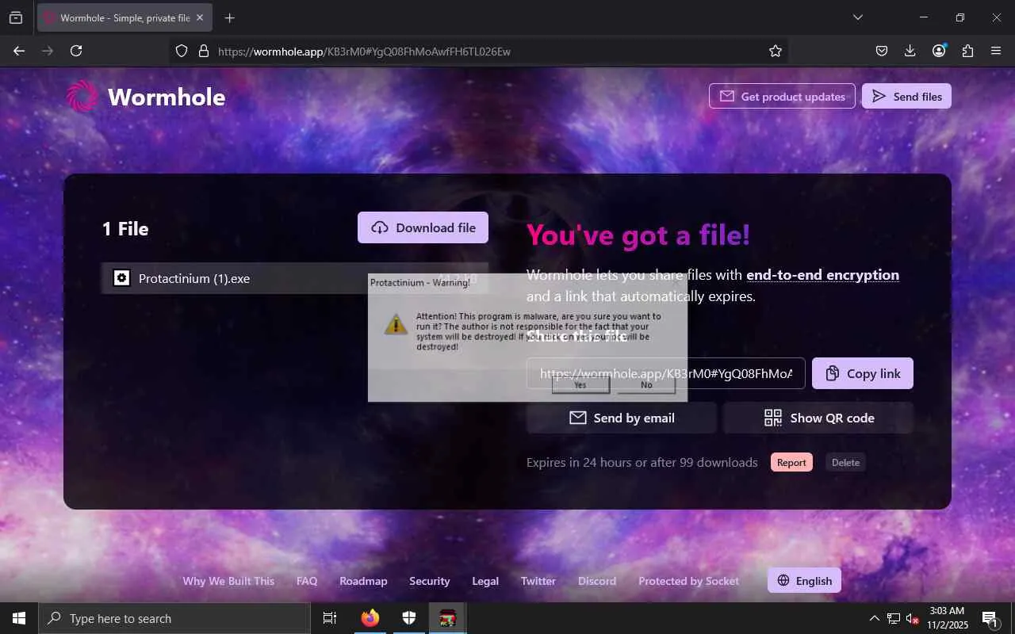Click the Firefox taskbar icon
This screenshot has width=1015, height=634.
coord(370,618)
